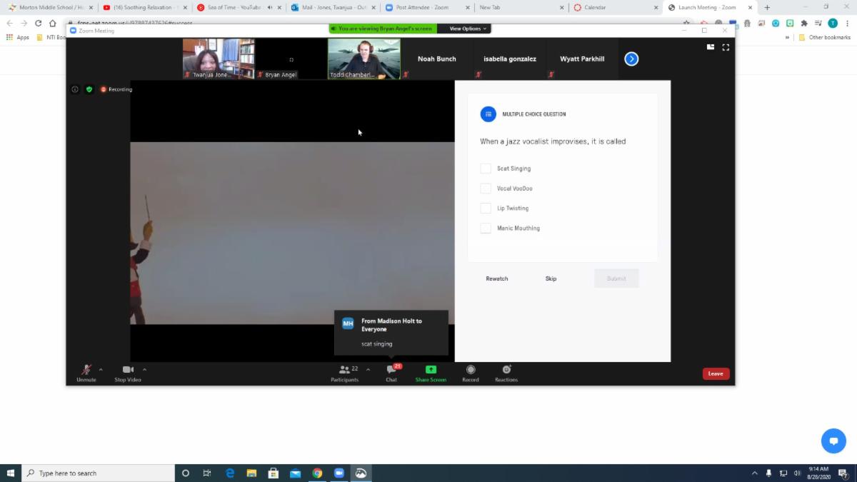Screen dimensions: 857x482
Task: Click the Windows taskbar search box
Action: tap(100, 473)
